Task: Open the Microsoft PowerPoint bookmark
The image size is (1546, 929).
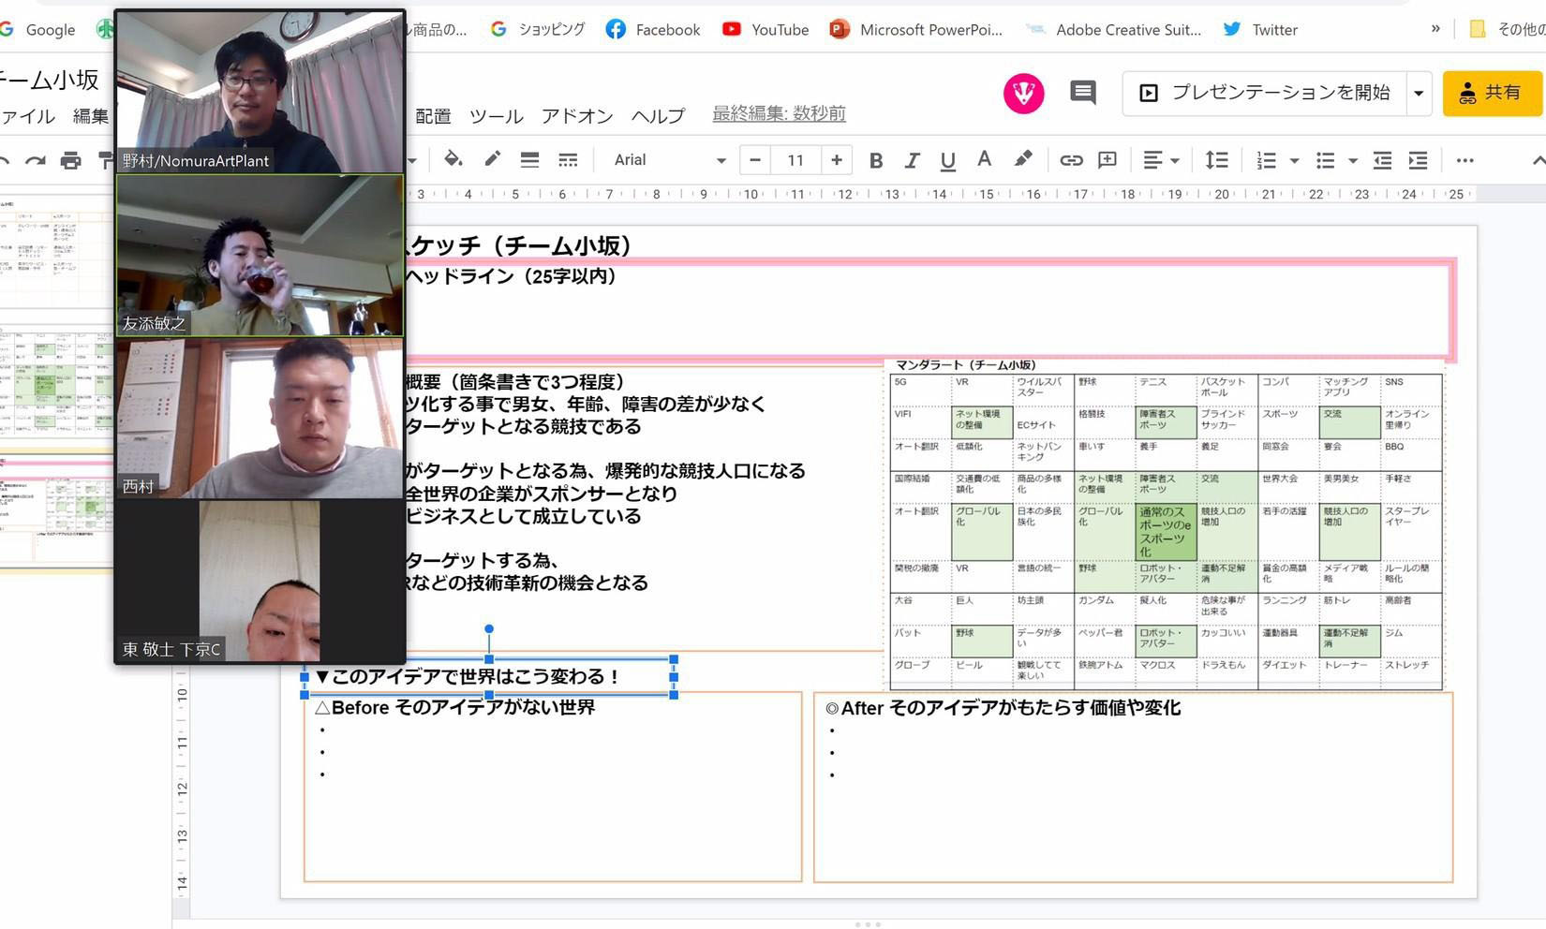Action: pos(915,30)
